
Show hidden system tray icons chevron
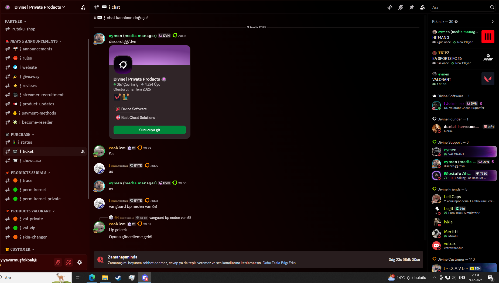point(434,278)
